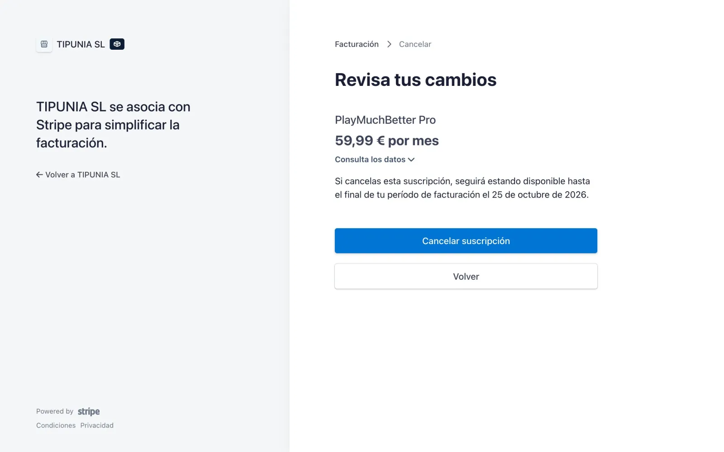Click the Cancelar breadcrumb item
The image size is (724, 452).
415,44
